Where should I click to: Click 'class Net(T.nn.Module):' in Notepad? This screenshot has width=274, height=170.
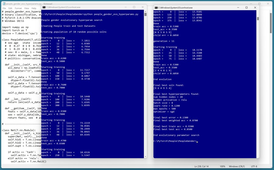coord(19,130)
